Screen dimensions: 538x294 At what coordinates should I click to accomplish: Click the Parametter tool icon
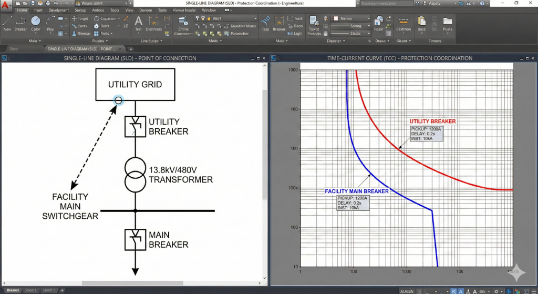tap(236, 34)
